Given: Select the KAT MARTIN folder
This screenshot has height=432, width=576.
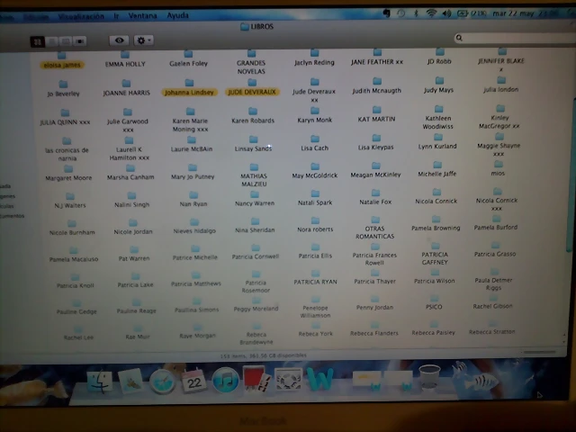Looking at the screenshot, I should pos(376,114).
